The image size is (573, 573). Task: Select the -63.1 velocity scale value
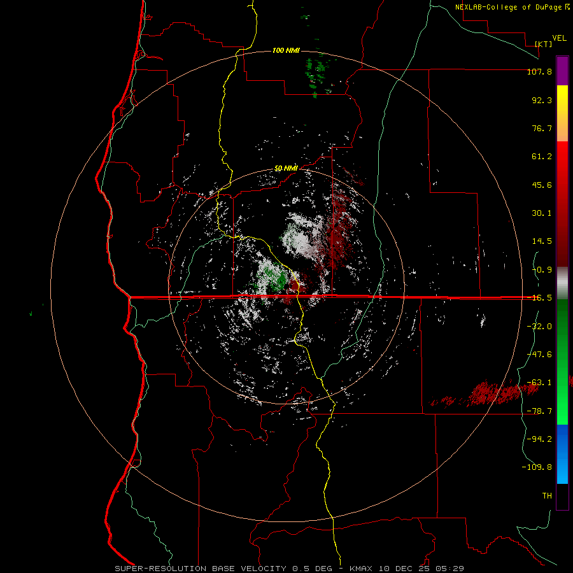click(539, 383)
